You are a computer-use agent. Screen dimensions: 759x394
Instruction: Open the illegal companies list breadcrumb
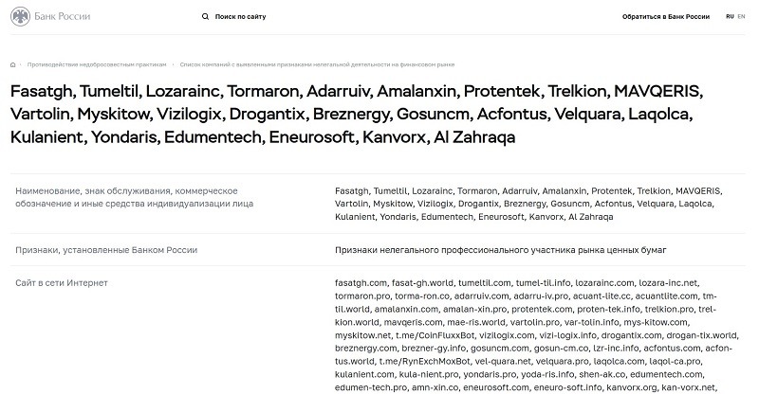pyautogui.click(x=317, y=64)
